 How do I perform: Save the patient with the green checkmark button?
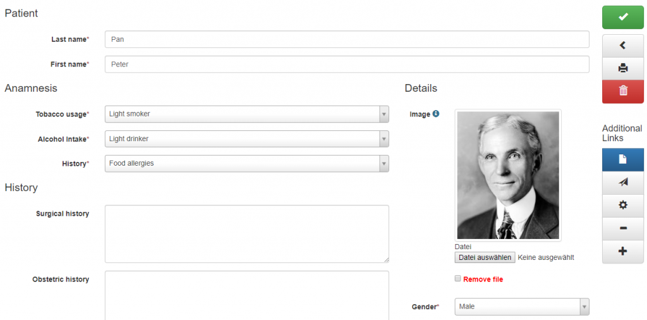click(x=622, y=17)
